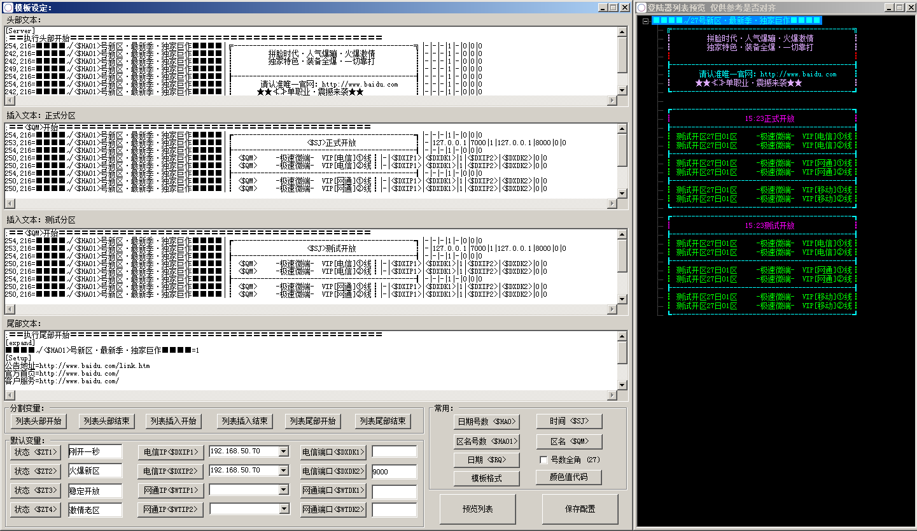
Task: Click the 网通IP<$WTIP2> button
Action: click(171, 510)
